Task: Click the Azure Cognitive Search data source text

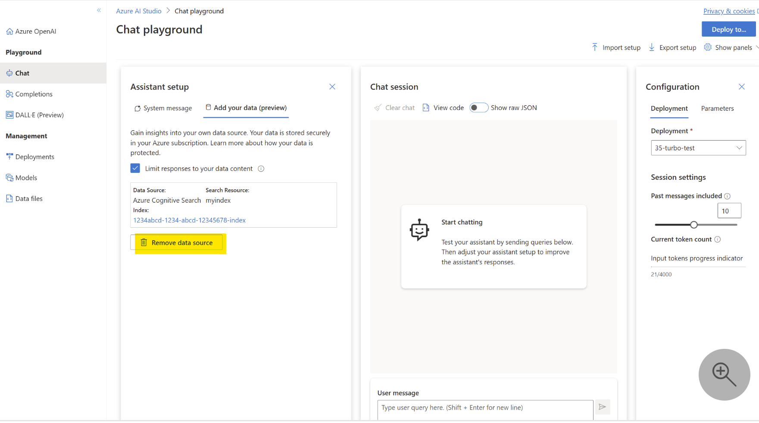Action: pyautogui.click(x=167, y=201)
